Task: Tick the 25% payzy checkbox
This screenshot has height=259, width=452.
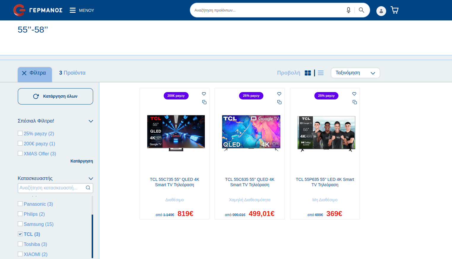Action: pyautogui.click(x=20, y=133)
